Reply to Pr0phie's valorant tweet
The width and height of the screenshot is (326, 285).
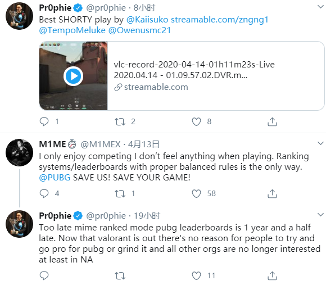pos(44,275)
